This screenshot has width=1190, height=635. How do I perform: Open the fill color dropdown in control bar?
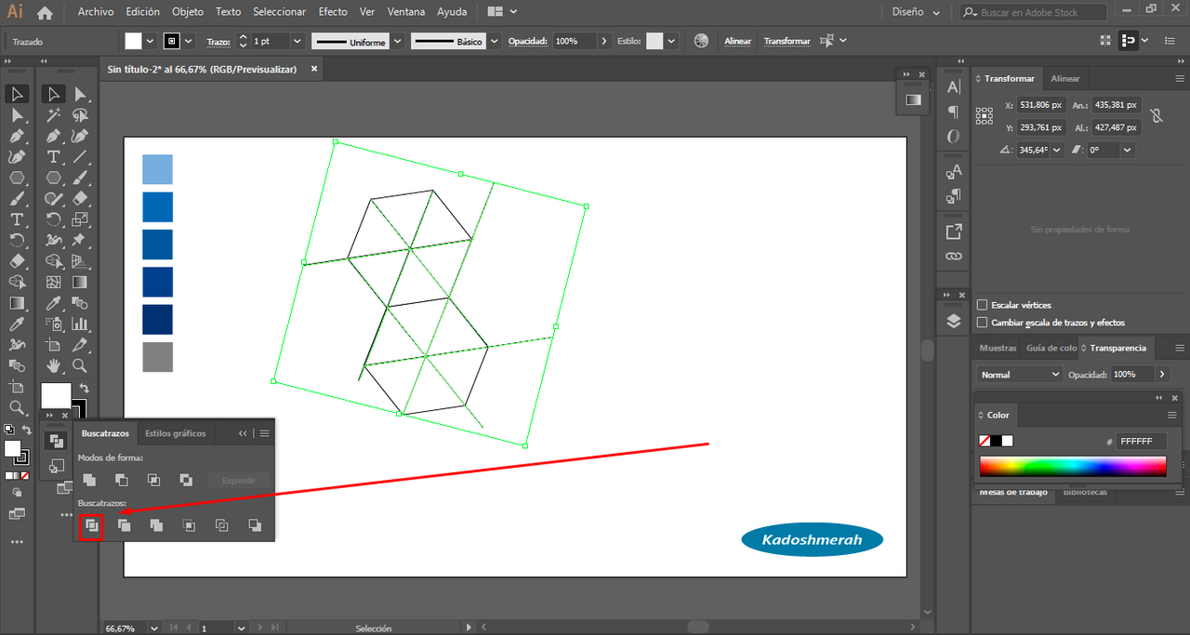pyautogui.click(x=150, y=41)
